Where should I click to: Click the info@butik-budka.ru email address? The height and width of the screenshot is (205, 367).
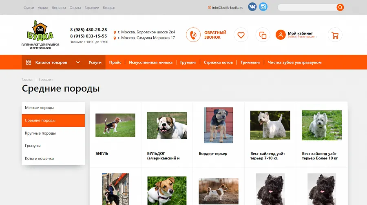228,8
